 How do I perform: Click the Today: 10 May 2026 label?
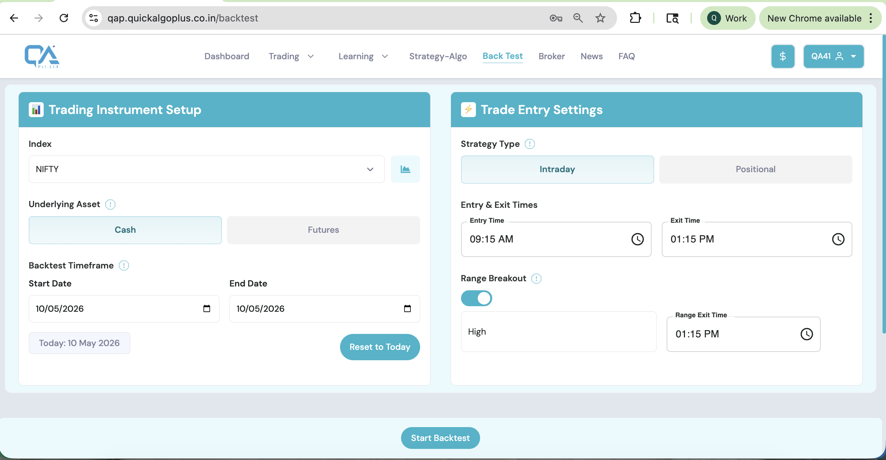(x=79, y=343)
